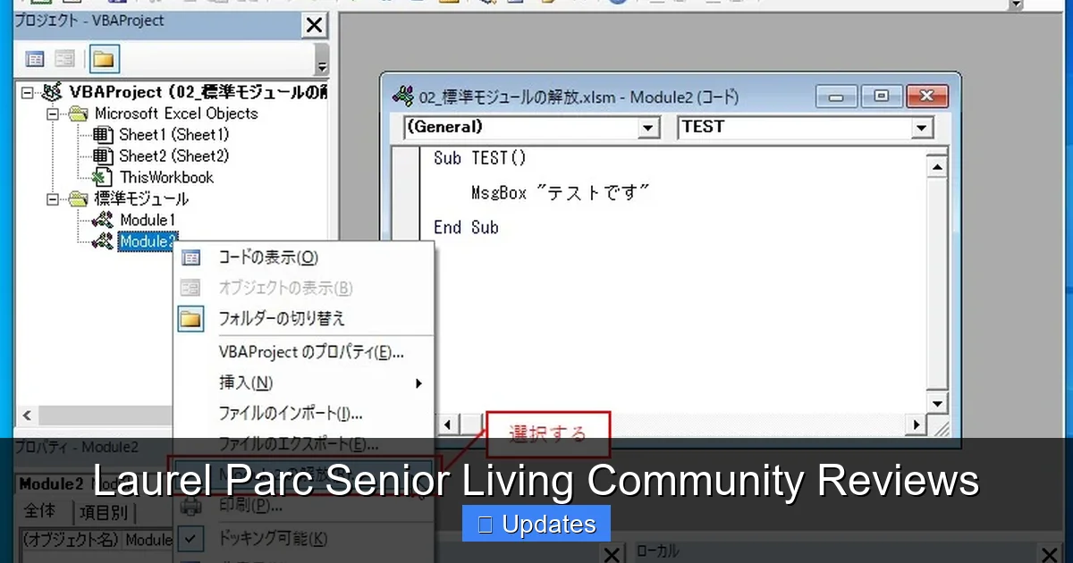The width and height of the screenshot is (1073, 563).
Task: Close the プロジェクト - VBAProject panel
Action: (x=315, y=26)
